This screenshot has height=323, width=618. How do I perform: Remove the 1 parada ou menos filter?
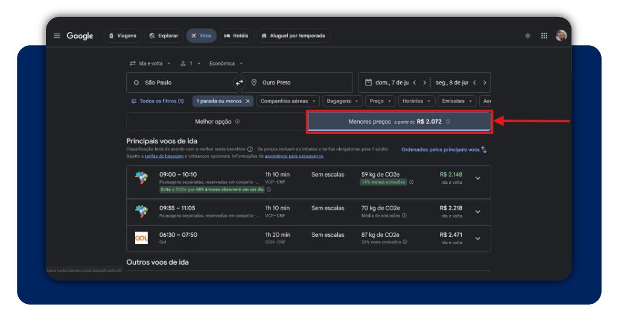click(248, 101)
